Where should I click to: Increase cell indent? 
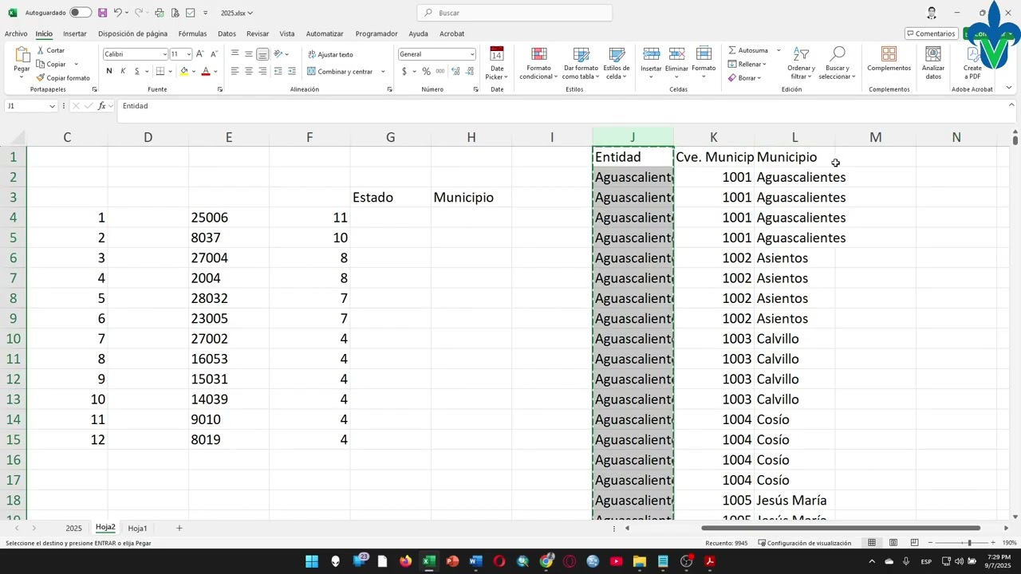pos(291,71)
